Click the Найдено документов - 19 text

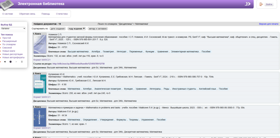pos(47,24)
